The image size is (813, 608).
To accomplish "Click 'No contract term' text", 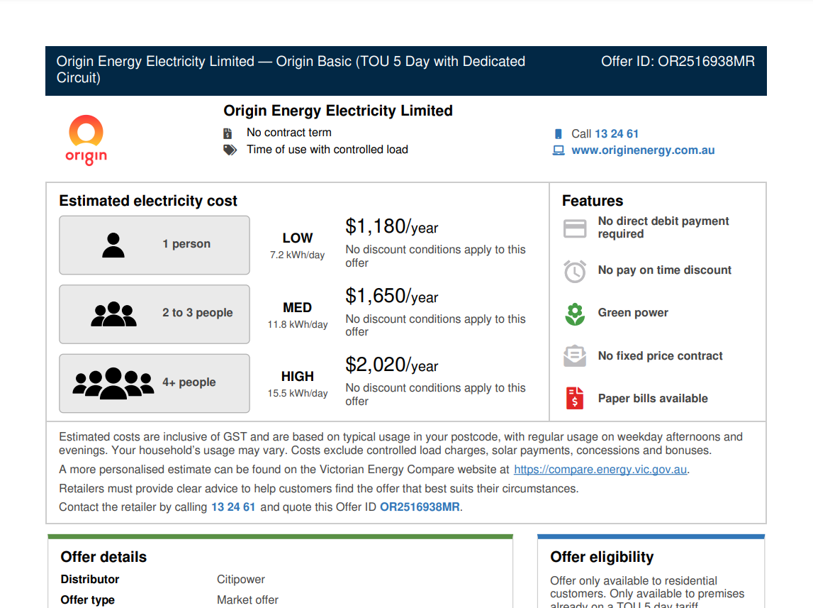I will (x=288, y=133).
